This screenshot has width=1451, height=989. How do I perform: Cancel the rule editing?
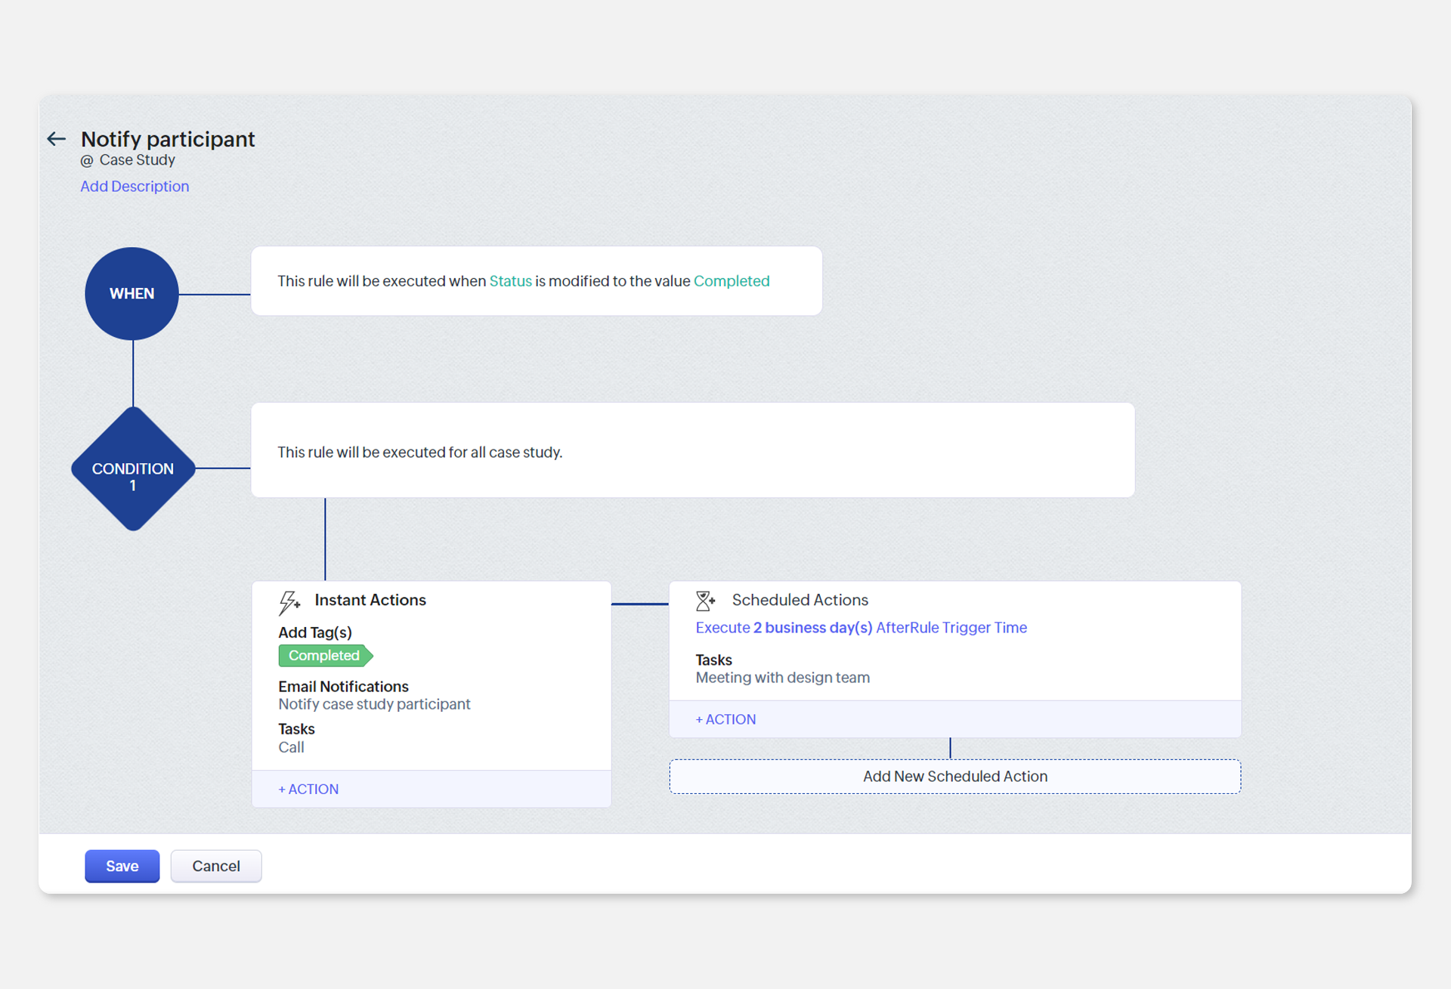216,866
